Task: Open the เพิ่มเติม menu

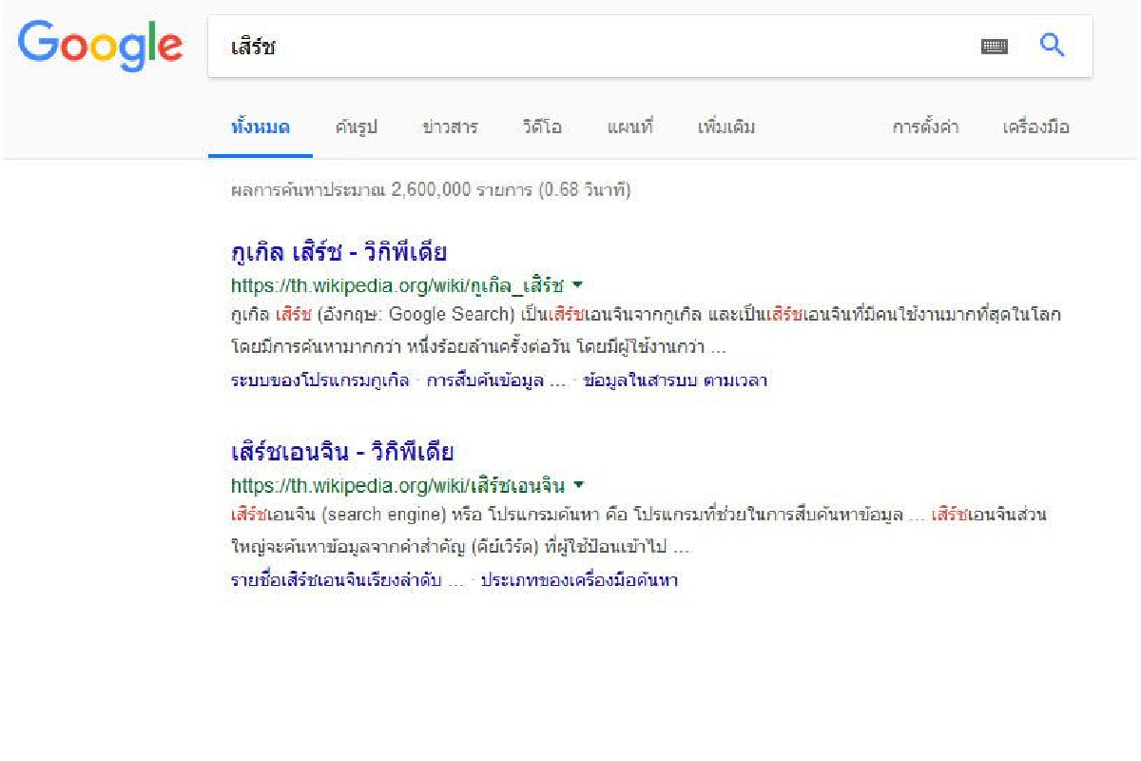Action: pyautogui.click(x=726, y=127)
